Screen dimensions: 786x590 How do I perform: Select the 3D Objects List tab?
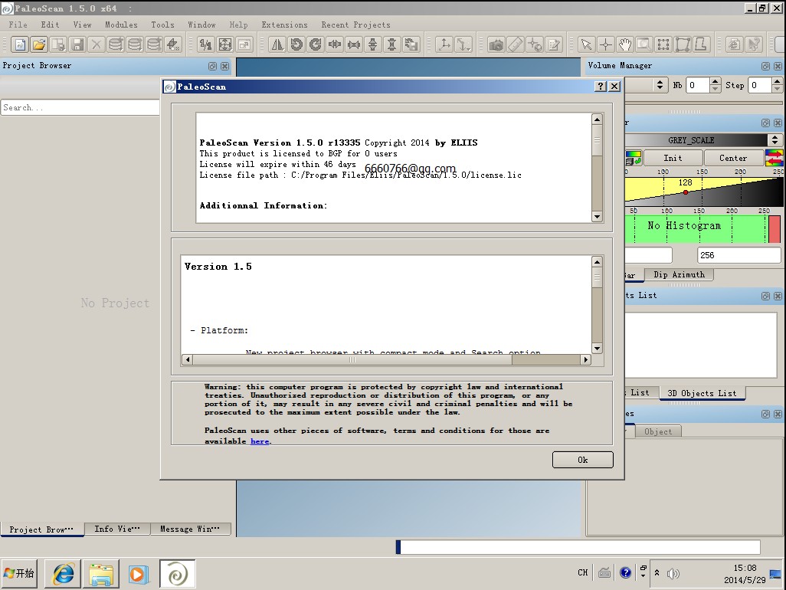point(702,393)
